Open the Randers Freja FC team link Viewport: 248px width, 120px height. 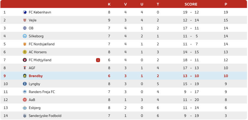click(42, 92)
